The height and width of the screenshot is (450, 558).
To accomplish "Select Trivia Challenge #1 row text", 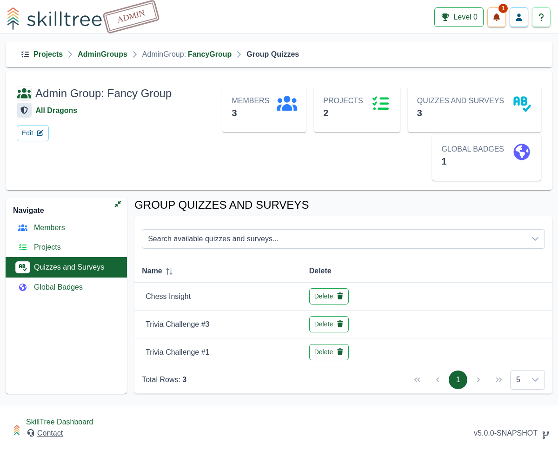I will [x=177, y=352].
